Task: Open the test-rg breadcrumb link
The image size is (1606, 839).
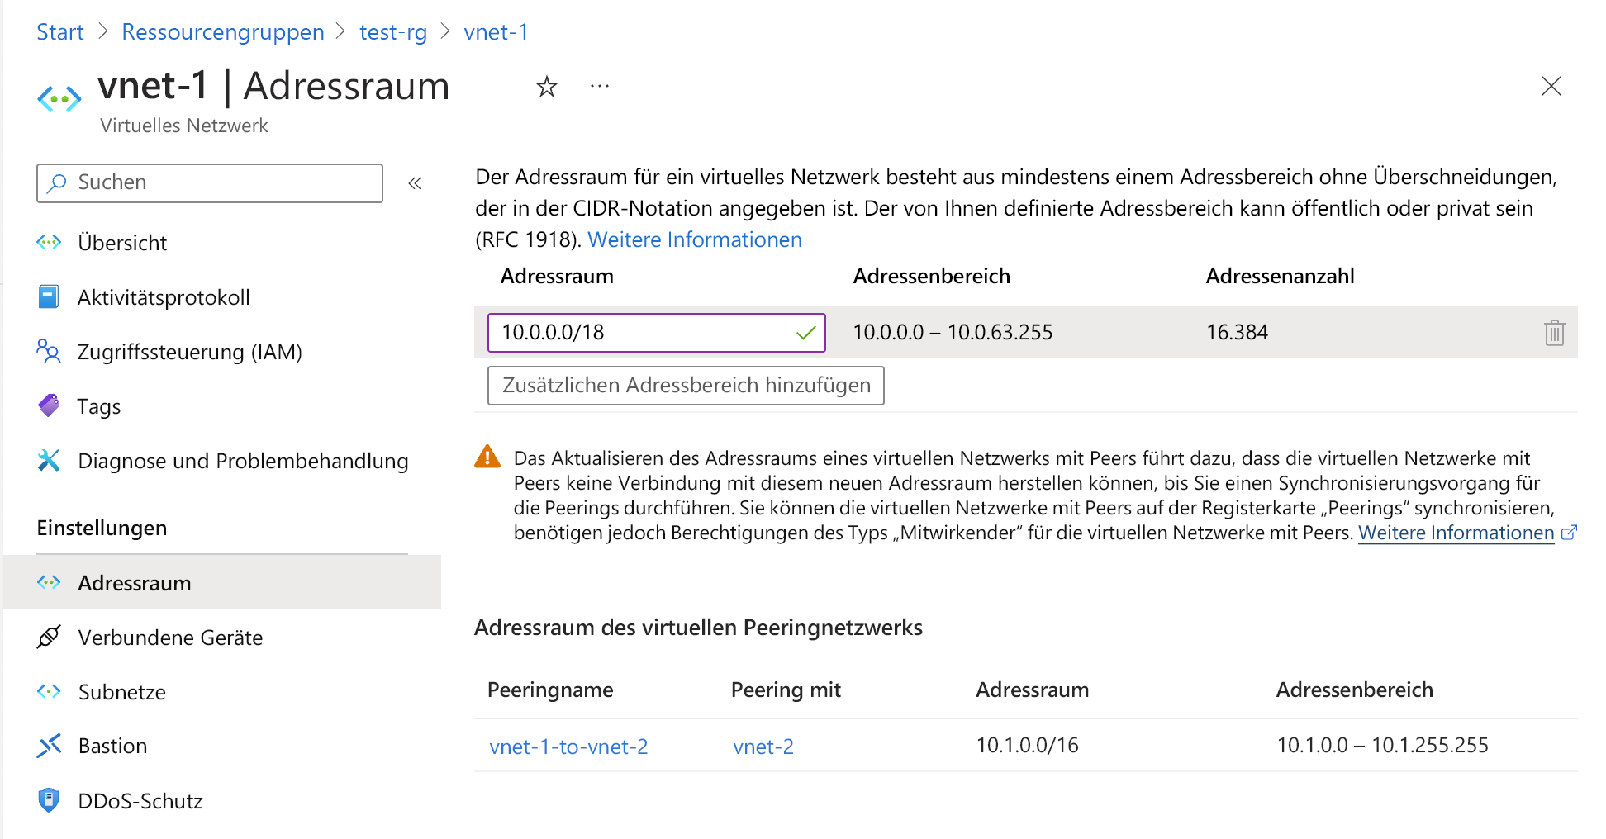Action: tap(393, 32)
